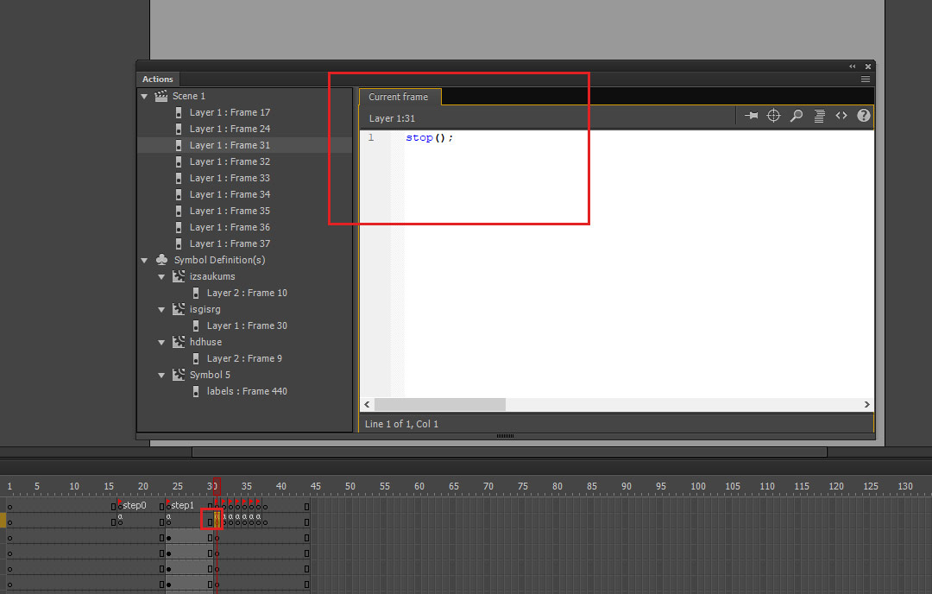Select Layer 1 : Frame 36 script
Viewport: 932px width, 594px height.
(x=230, y=227)
